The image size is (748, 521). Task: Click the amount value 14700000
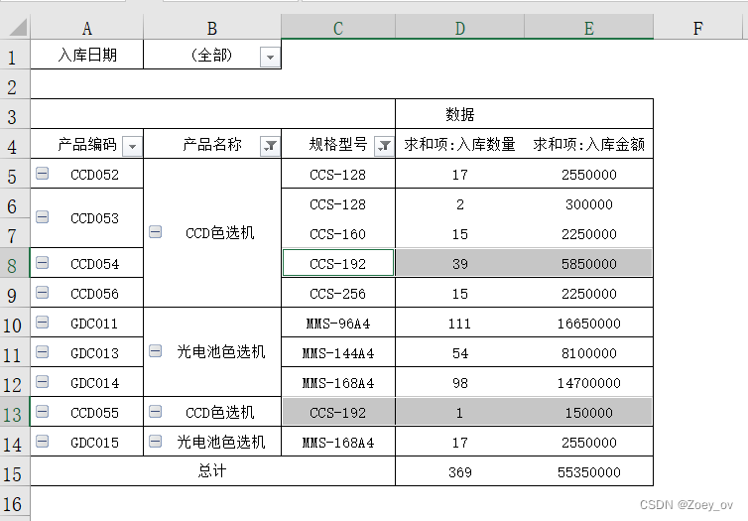pos(588,383)
